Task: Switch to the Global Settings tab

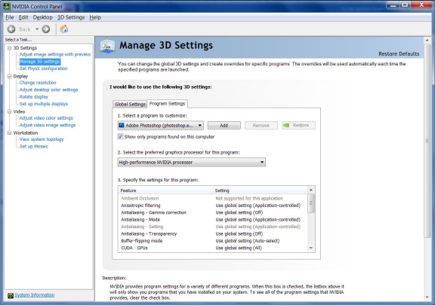Action: (130, 104)
